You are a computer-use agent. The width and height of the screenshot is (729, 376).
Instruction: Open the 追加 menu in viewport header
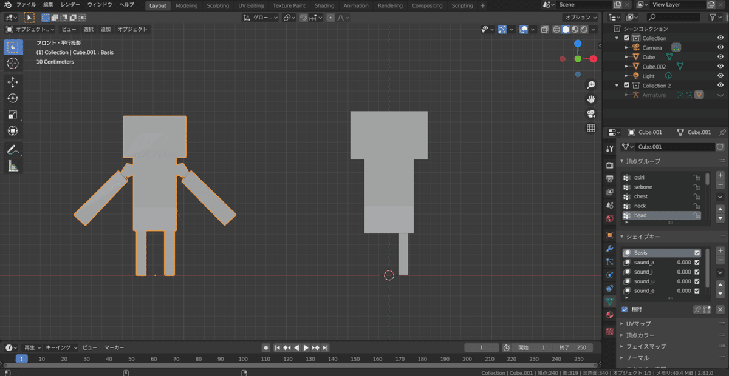(106, 29)
